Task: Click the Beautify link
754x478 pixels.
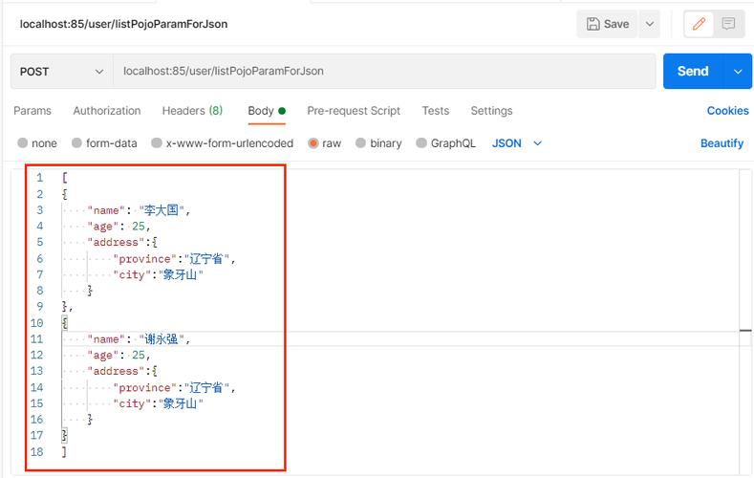Action: [x=722, y=143]
